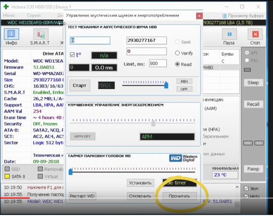Screen dimensions: 273x216
Task: Click the end LBA field 2930277167
Action: pos(146,40)
